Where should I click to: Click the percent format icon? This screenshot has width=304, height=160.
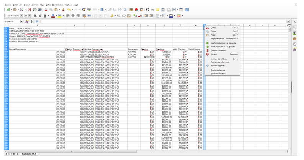[118, 16]
